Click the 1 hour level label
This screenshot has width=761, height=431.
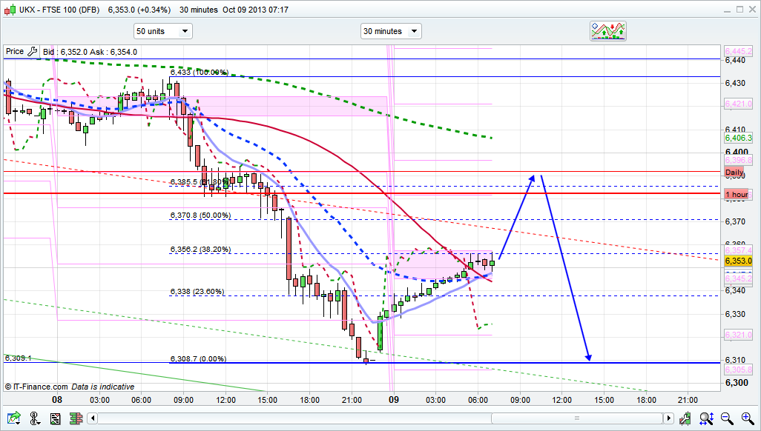point(737,195)
